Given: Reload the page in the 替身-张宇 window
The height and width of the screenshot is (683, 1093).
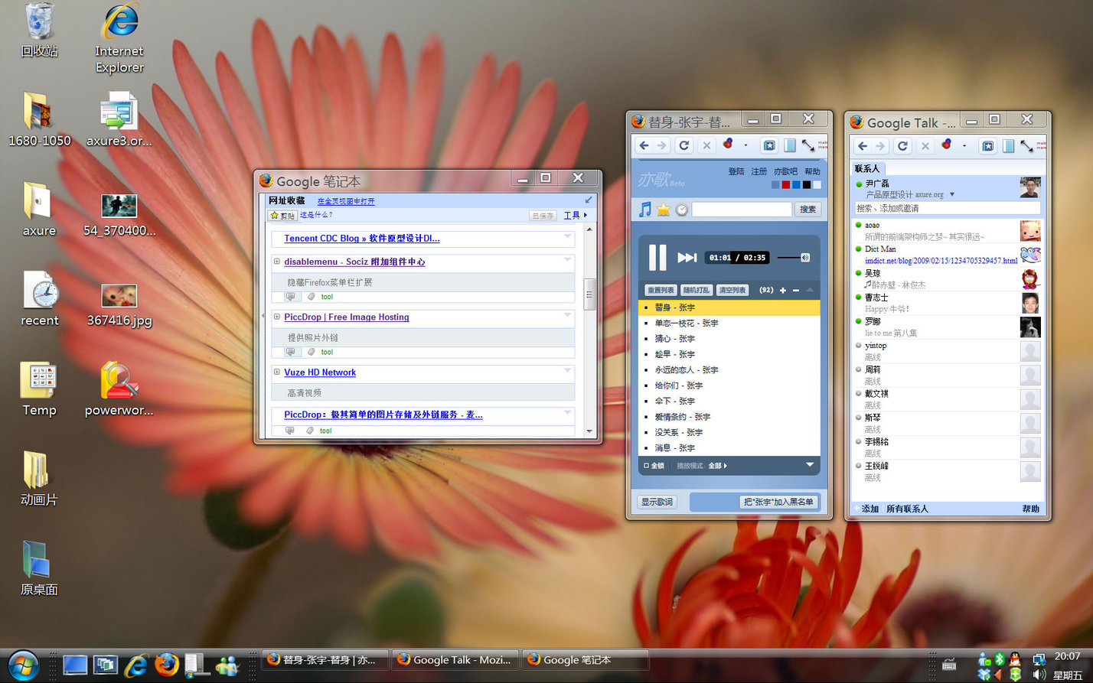Looking at the screenshot, I should coord(684,145).
